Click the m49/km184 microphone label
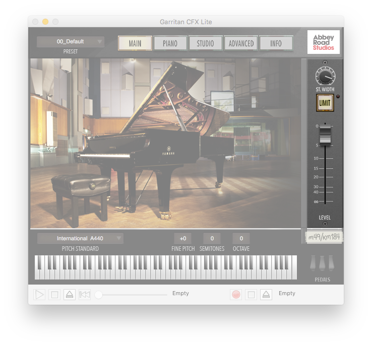Screen dimensions: 372x345 (324, 237)
